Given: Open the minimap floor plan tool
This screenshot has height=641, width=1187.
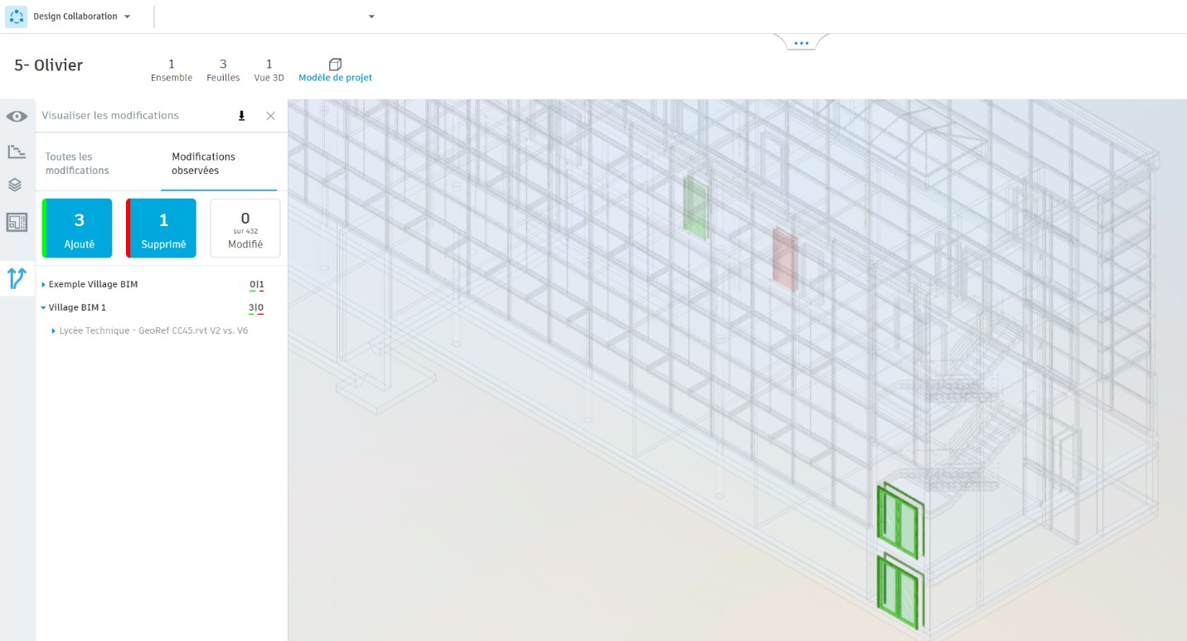Looking at the screenshot, I should pos(15,221).
